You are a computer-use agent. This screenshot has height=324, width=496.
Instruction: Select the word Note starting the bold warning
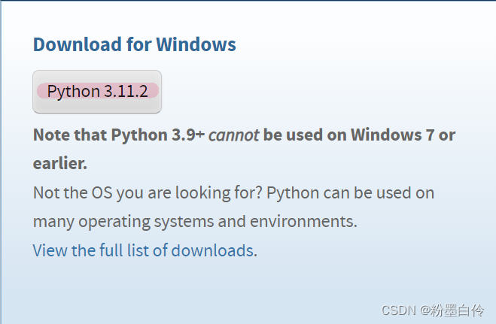coord(51,135)
